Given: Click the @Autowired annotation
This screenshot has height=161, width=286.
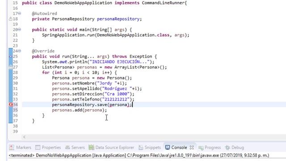Looking at the screenshot, I should coord(44,13).
